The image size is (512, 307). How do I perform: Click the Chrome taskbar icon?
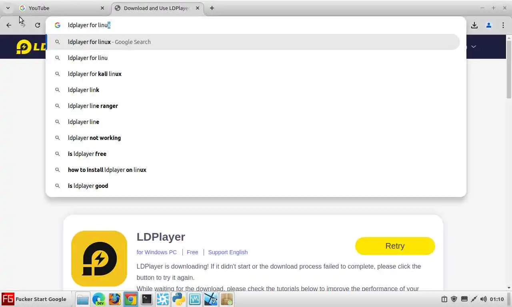pyautogui.click(x=131, y=299)
